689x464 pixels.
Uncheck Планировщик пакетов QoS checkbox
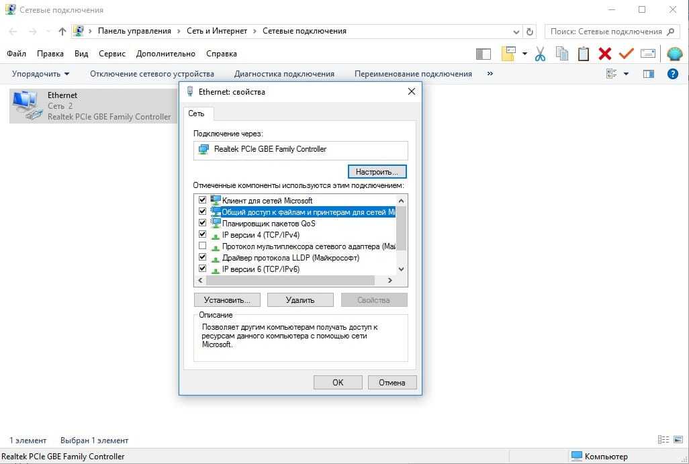(203, 224)
